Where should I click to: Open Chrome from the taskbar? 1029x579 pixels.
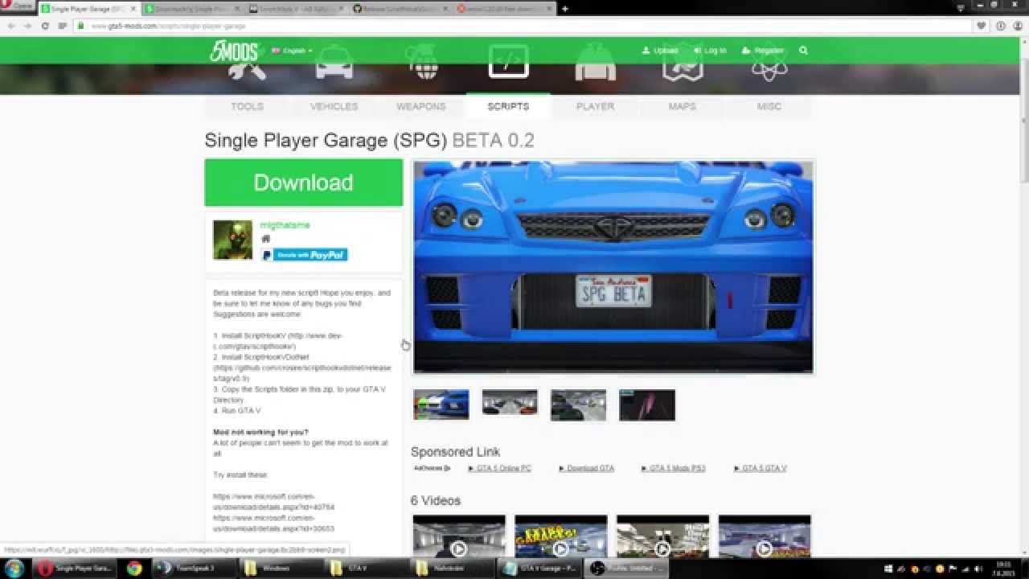[134, 568]
